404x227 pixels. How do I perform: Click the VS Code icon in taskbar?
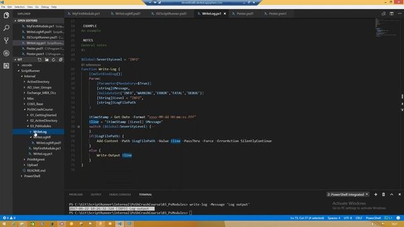119,224
